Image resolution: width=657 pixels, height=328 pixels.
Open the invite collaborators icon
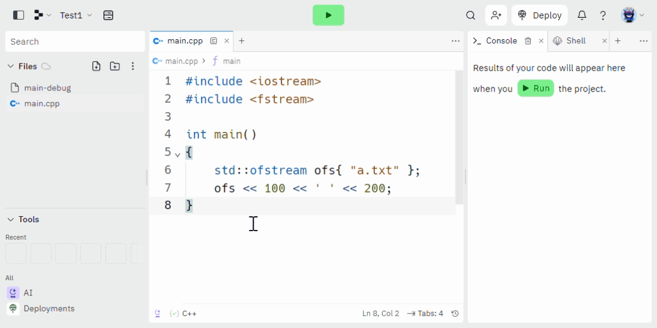point(496,15)
